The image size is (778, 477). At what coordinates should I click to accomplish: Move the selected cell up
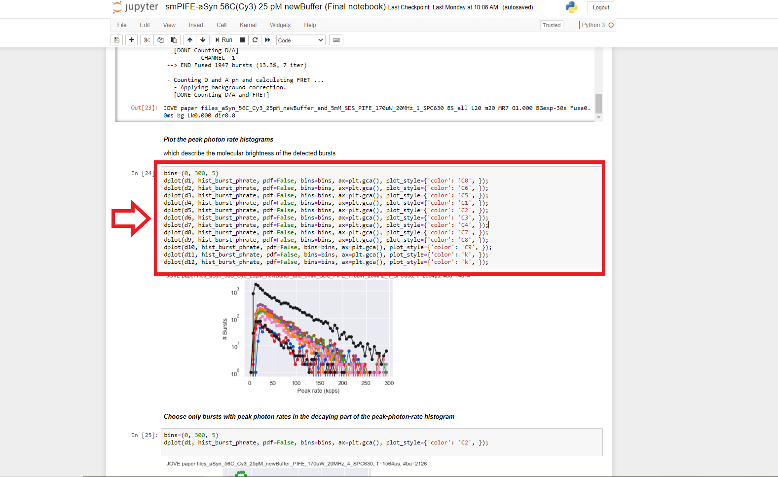point(190,40)
